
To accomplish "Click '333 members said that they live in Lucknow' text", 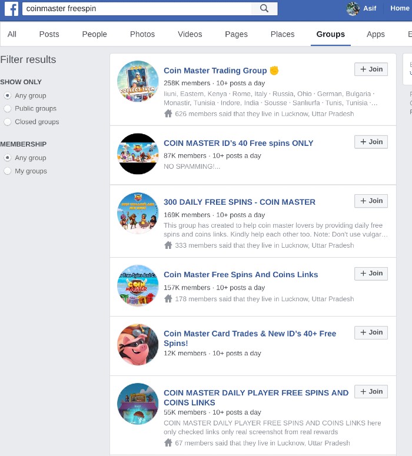I will click(264, 245).
